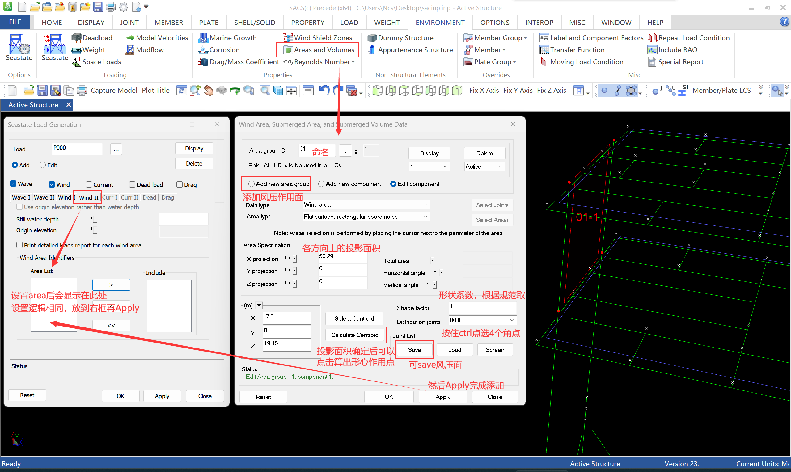The height and width of the screenshot is (472, 791).
Task: Switch to the LOAD ribbon tab
Action: (349, 23)
